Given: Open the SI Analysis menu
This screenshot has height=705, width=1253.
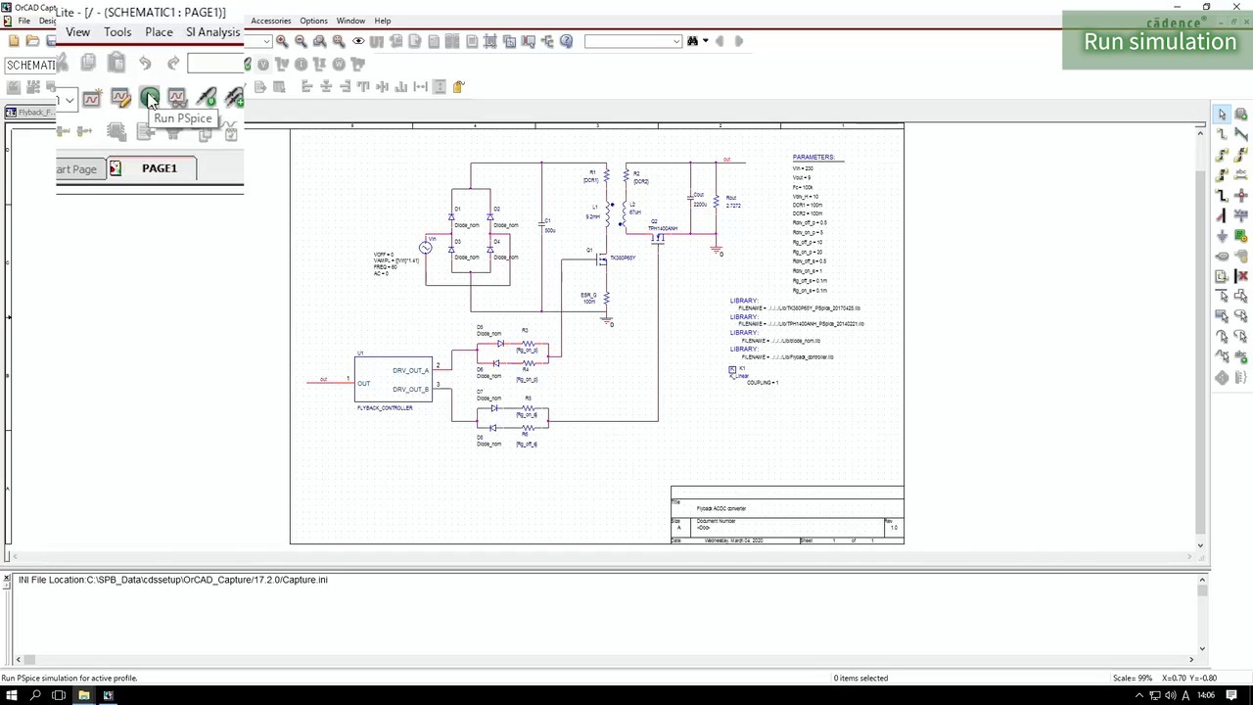Looking at the screenshot, I should point(212,32).
